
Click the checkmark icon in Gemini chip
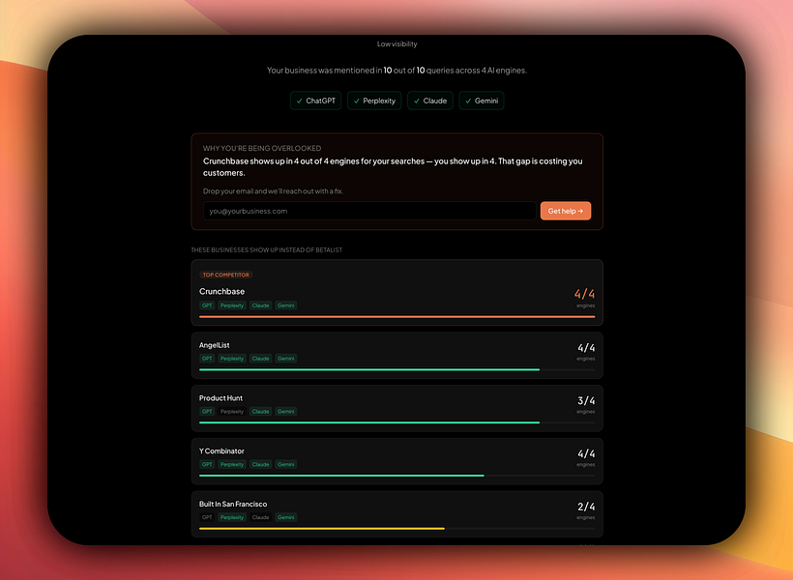pos(468,101)
